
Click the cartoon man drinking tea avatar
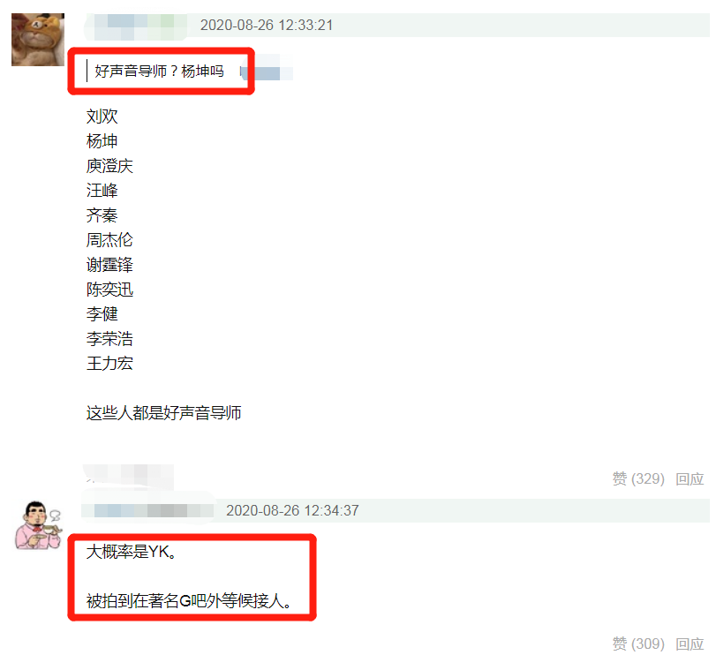point(38,525)
